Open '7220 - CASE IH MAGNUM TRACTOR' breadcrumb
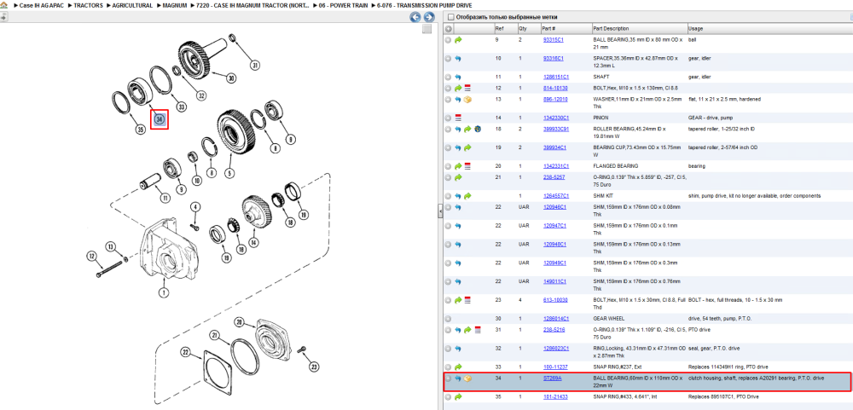Viewport: 853px width, 410px height. tap(252, 5)
